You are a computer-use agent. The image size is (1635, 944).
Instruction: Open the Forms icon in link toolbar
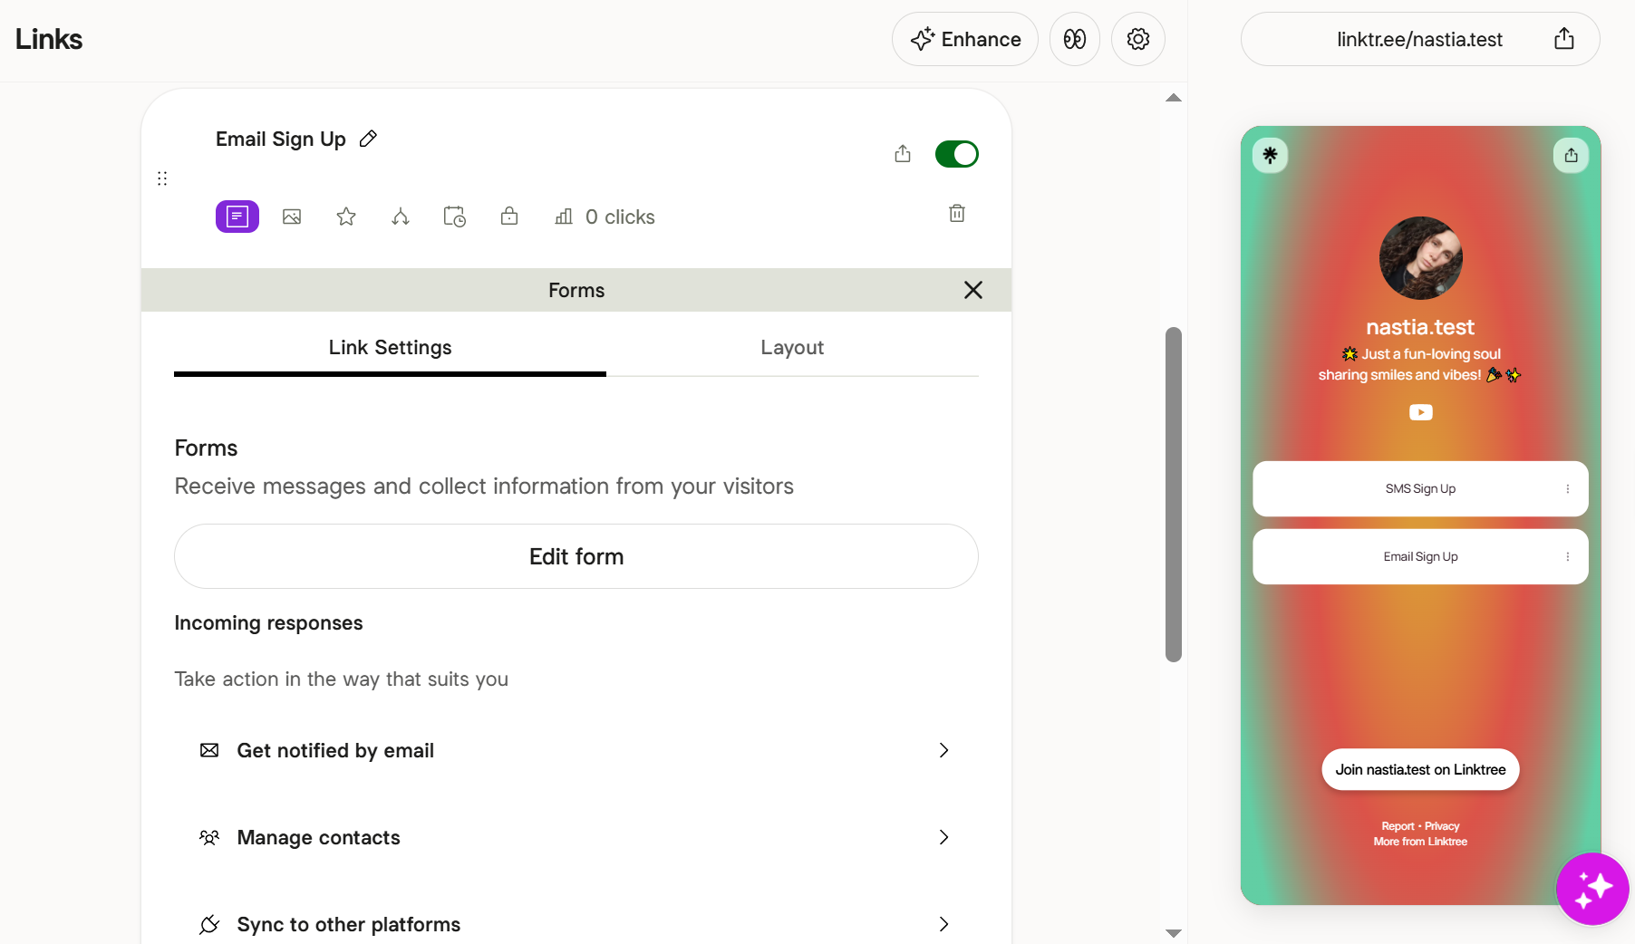pyautogui.click(x=237, y=217)
